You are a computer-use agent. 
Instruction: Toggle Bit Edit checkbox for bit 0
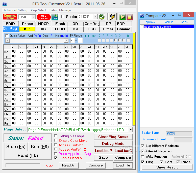[x=128, y=40]
